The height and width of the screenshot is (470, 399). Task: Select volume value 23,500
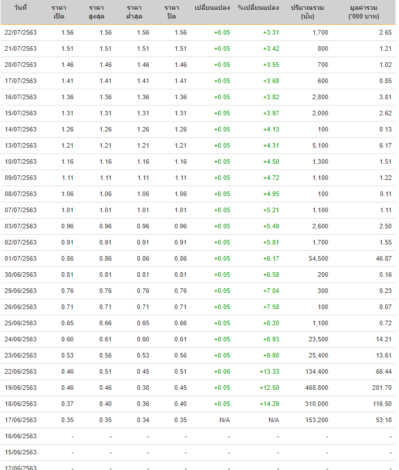[x=318, y=339]
